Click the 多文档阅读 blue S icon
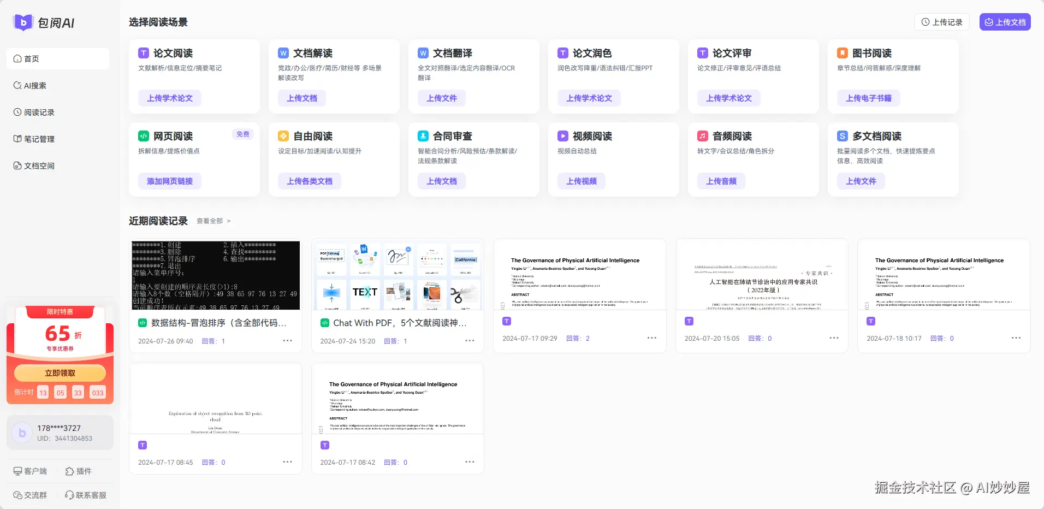The height and width of the screenshot is (509, 1044). tap(843, 136)
